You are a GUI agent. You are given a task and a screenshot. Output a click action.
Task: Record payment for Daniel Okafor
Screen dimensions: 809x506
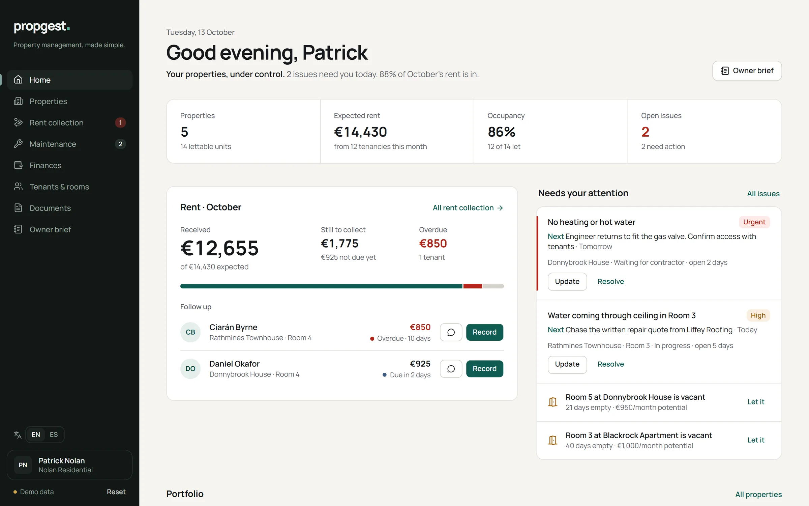[x=484, y=369]
